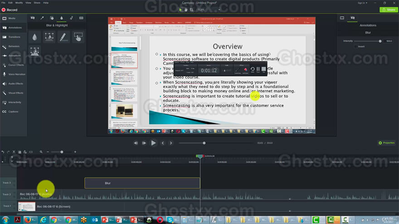The height and width of the screenshot is (224, 399).
Task: Open the Blur & Highlight tab icon
Action: 61,18
